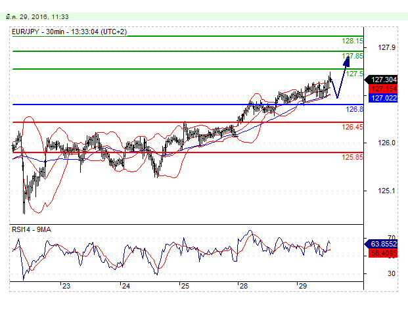The width and height of the screenshot is (408, 326).
Task: Select the 127.5 resistance level label
Action: click(x=354, y=74)
